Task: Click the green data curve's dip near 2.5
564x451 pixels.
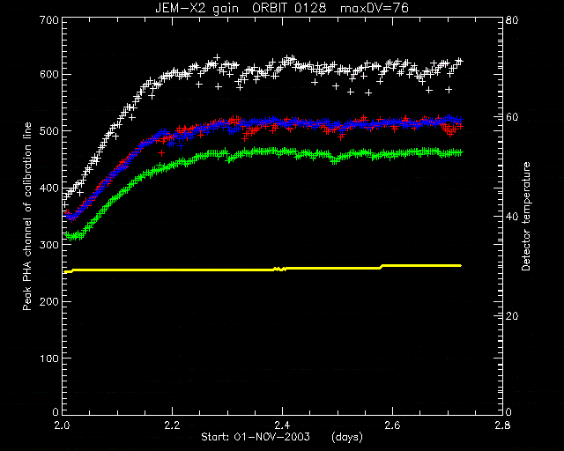Action: click(335, 160)
